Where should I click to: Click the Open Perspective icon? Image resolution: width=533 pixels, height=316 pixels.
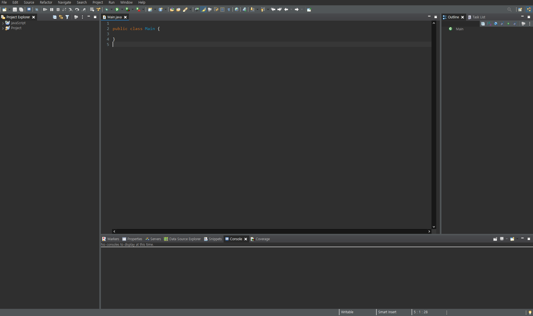coord(520,9)
